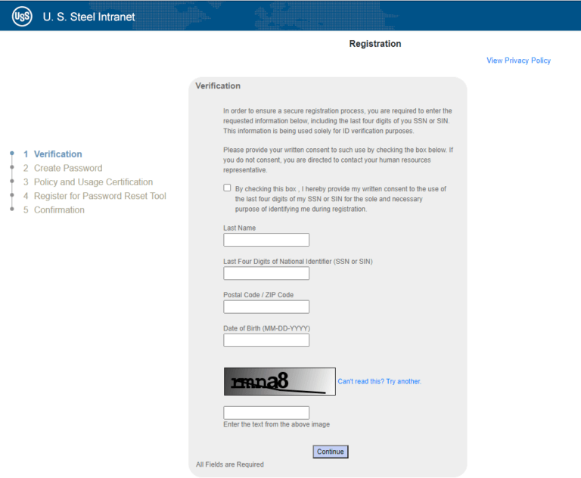The image size is (581, 478).
Task: Select the Date of Birth field
Action: (266, 340)
